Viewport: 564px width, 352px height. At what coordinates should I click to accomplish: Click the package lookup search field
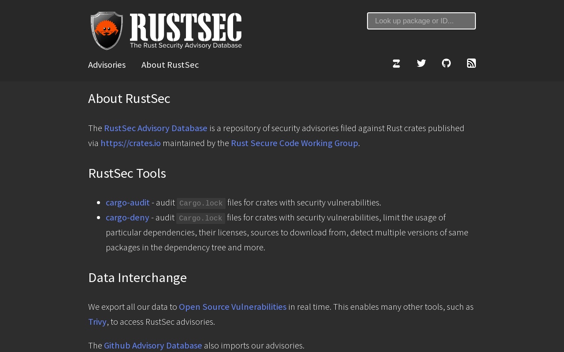tap(421, 21)
